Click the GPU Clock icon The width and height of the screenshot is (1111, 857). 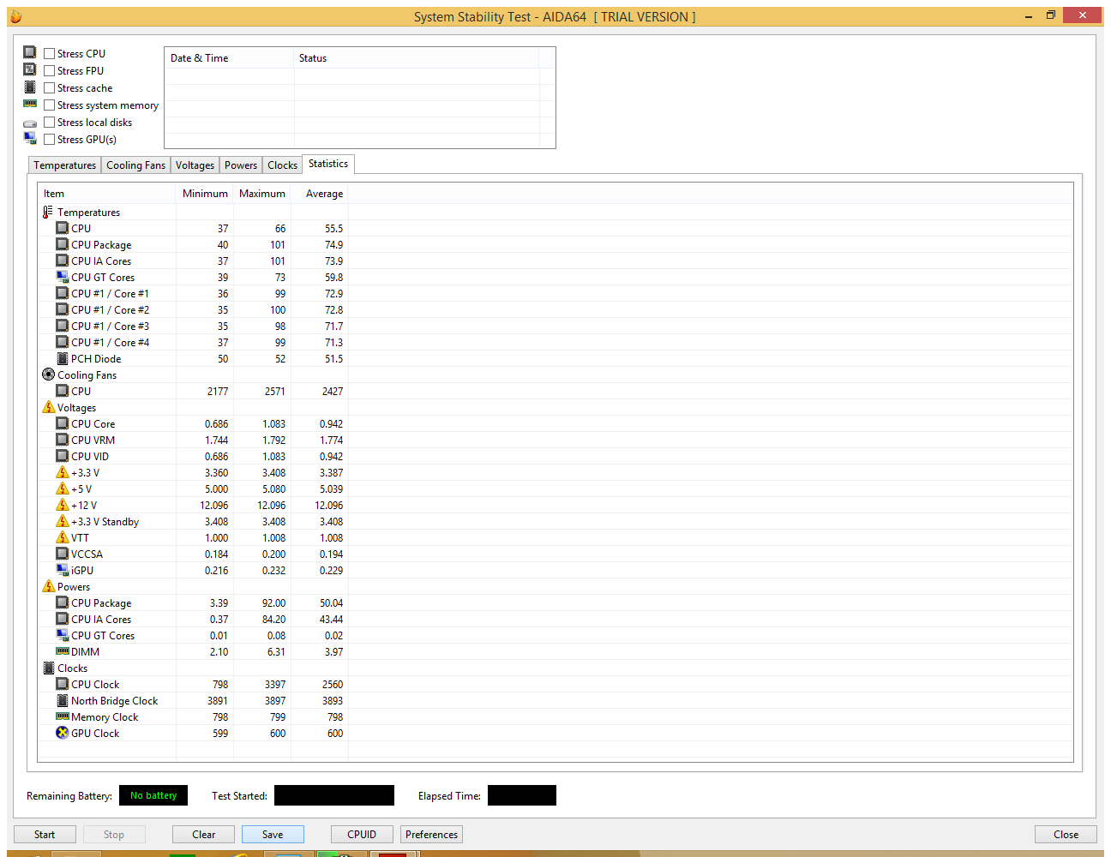62,733
